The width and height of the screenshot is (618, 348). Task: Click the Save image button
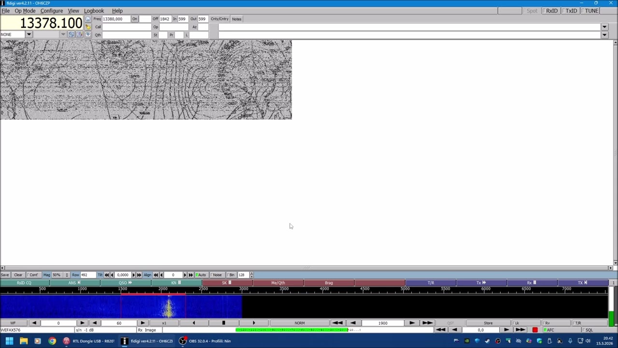pos(4,275)
